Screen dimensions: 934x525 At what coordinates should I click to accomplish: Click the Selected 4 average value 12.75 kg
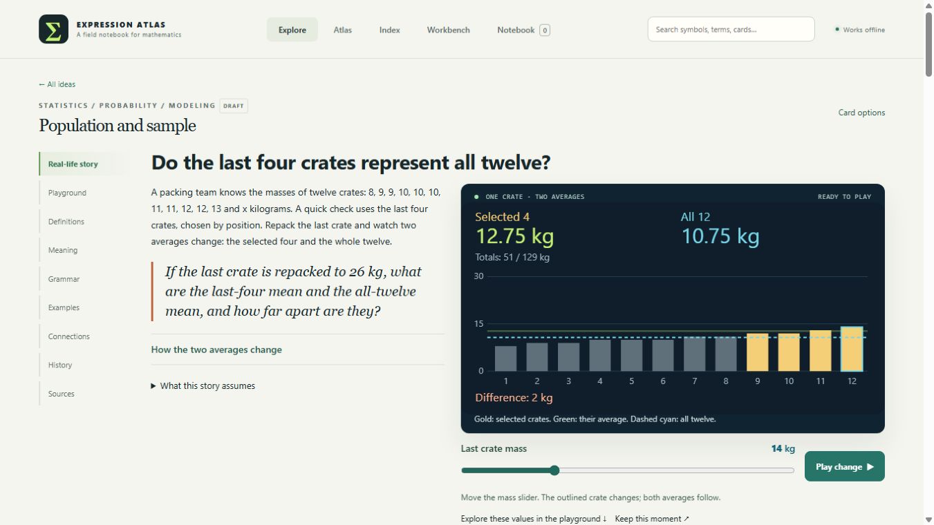515,236
